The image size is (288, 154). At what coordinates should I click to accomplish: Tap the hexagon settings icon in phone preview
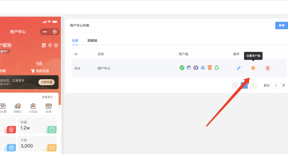pyautogui.click(x=56, y=45)
